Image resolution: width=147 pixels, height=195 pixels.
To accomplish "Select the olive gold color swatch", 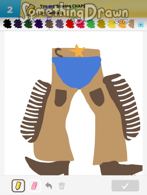I will pos(101,24).
